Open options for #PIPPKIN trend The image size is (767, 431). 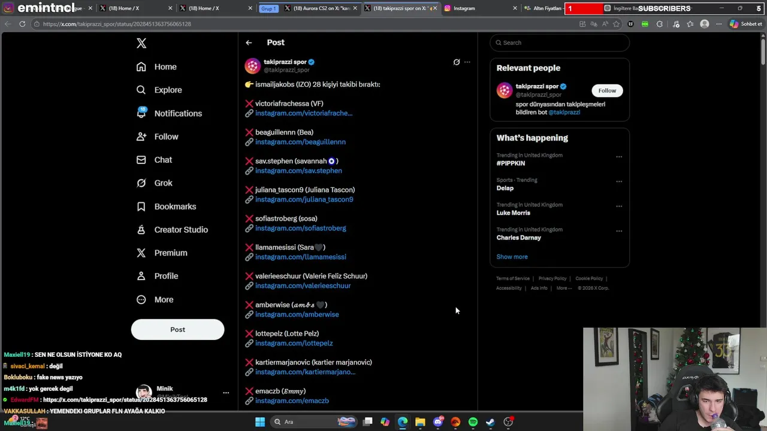pyautogui.click(x=619, y=157)
